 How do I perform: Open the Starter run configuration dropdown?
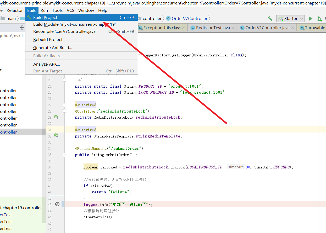[x=290, y=19]
